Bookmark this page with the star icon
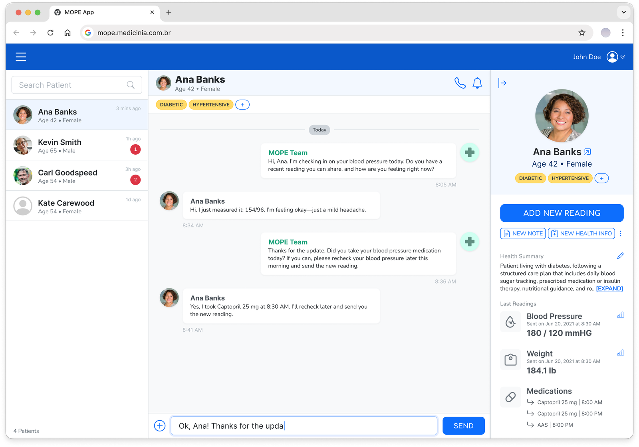Image resolution: width=639 pixels, height=447 pixels. click(x=582, y=33)
